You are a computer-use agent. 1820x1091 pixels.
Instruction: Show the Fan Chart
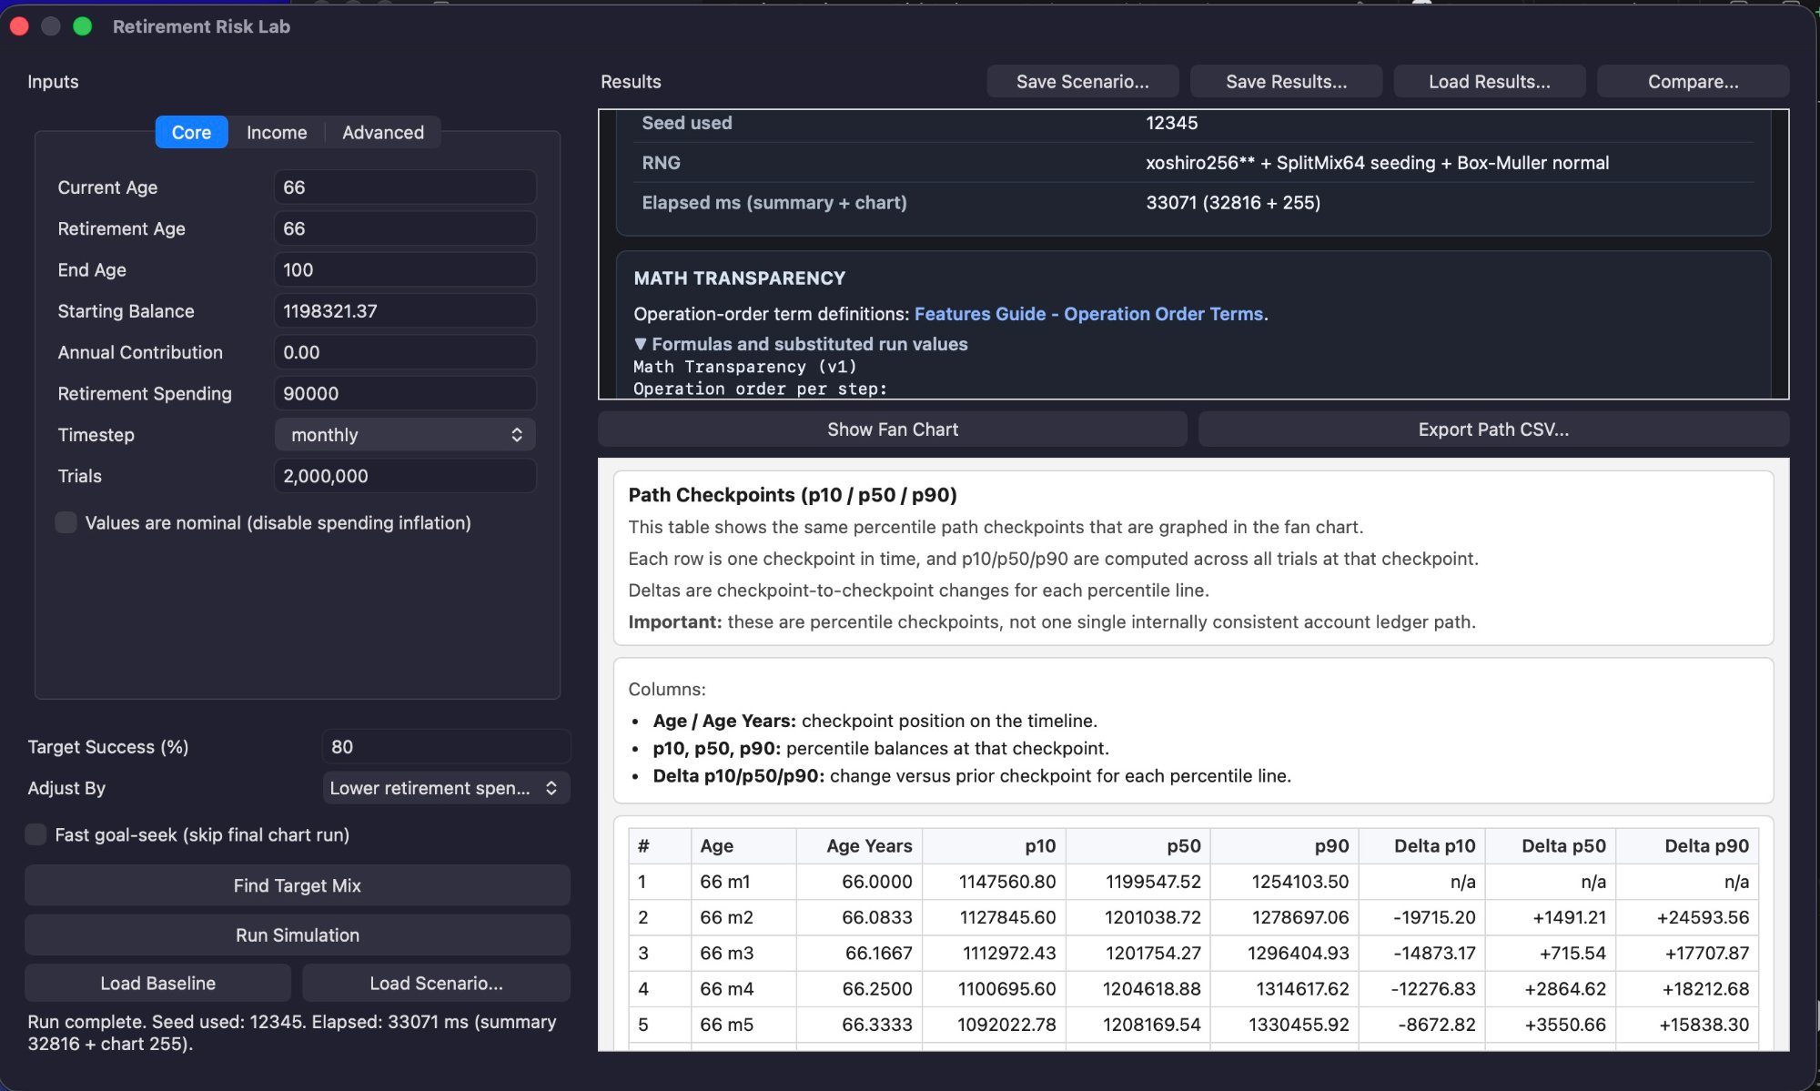(x=892, y=429)
